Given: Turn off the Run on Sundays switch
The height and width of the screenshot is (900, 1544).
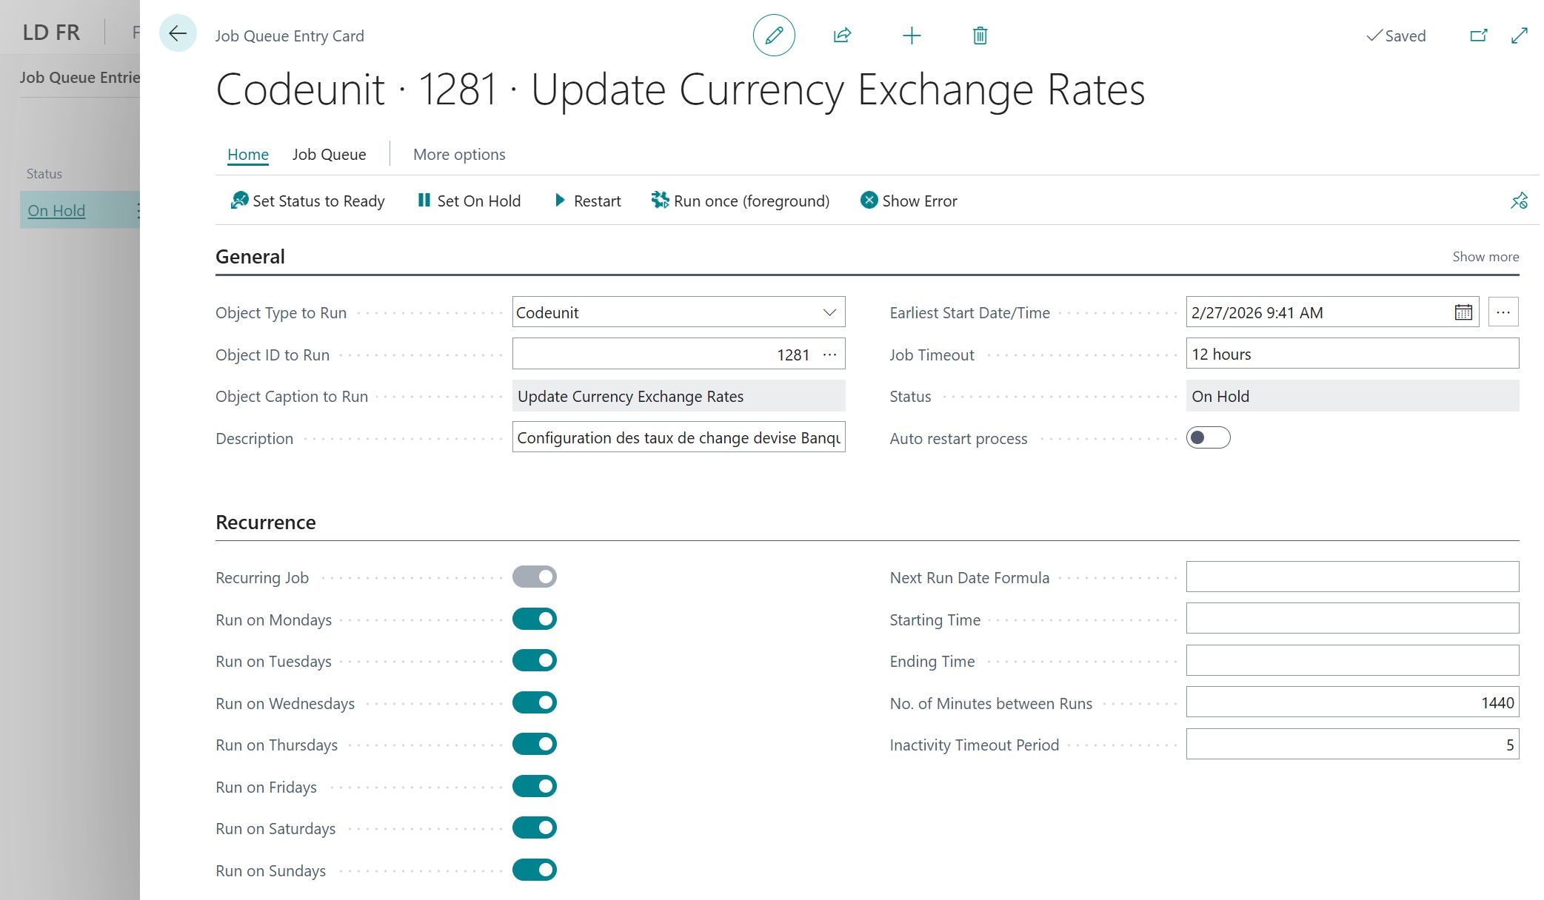Looking at the screenshot, I should [534, 870].
